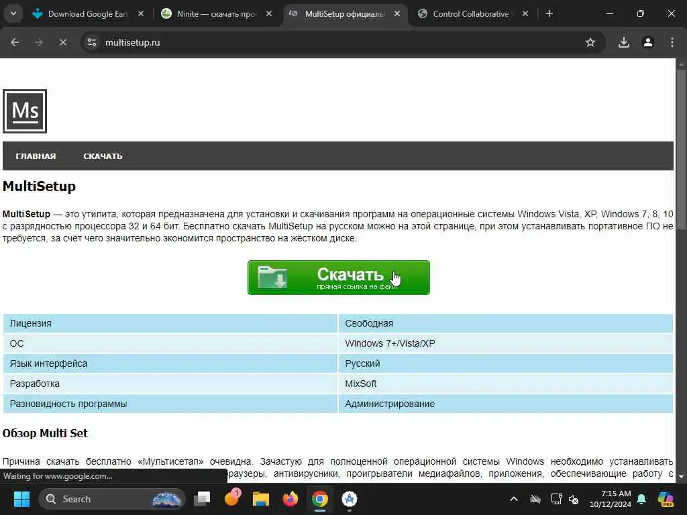This screenshot has height=515, width=687.
Task: Open the СКАЧАТЬ menu item
Action: tap(103, 156)
